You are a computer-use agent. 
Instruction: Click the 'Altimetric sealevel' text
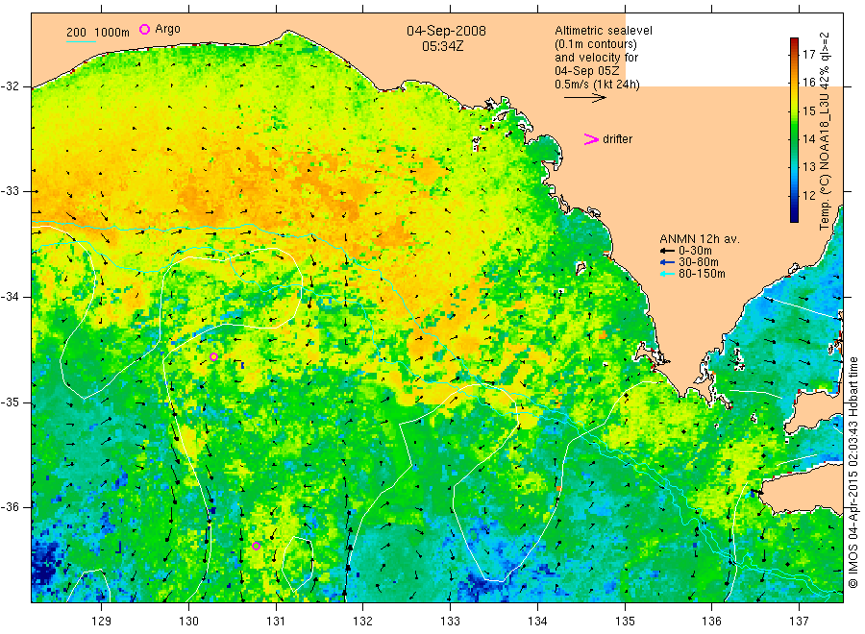603,31
